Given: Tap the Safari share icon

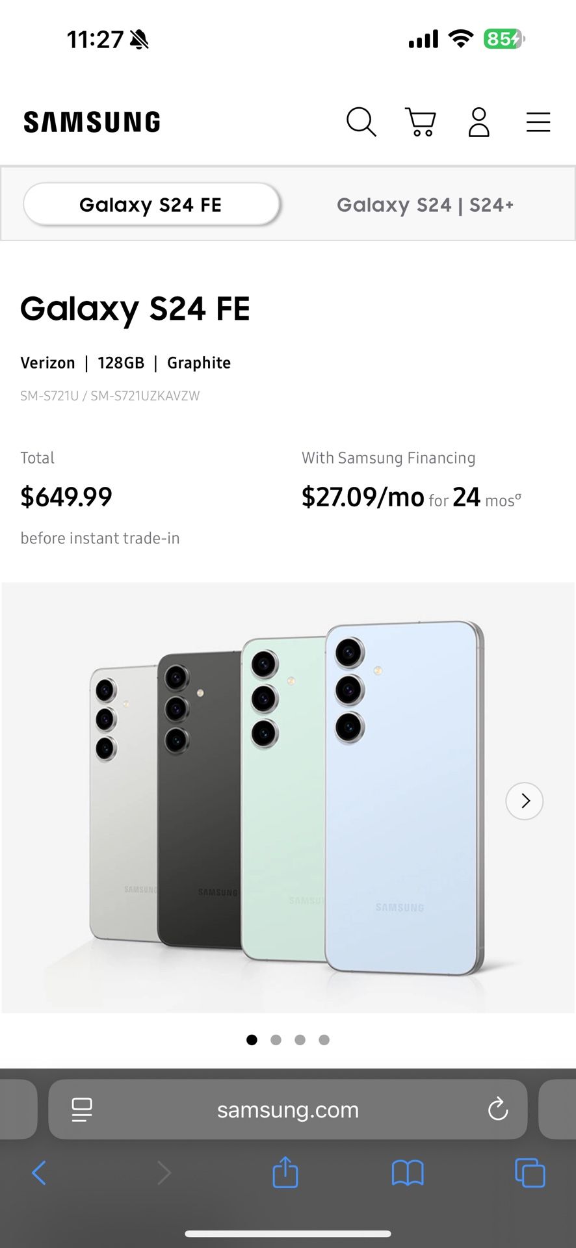Looking at the screenshot, I should 285,1173.
